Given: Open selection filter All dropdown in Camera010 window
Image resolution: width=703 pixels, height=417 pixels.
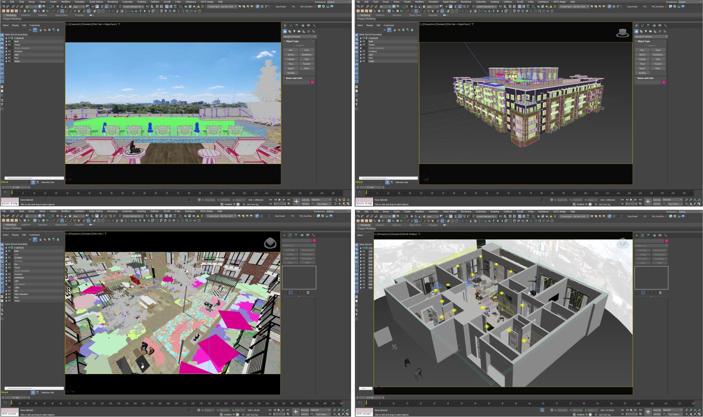Looking at the screenshot, I should point(31,7).
